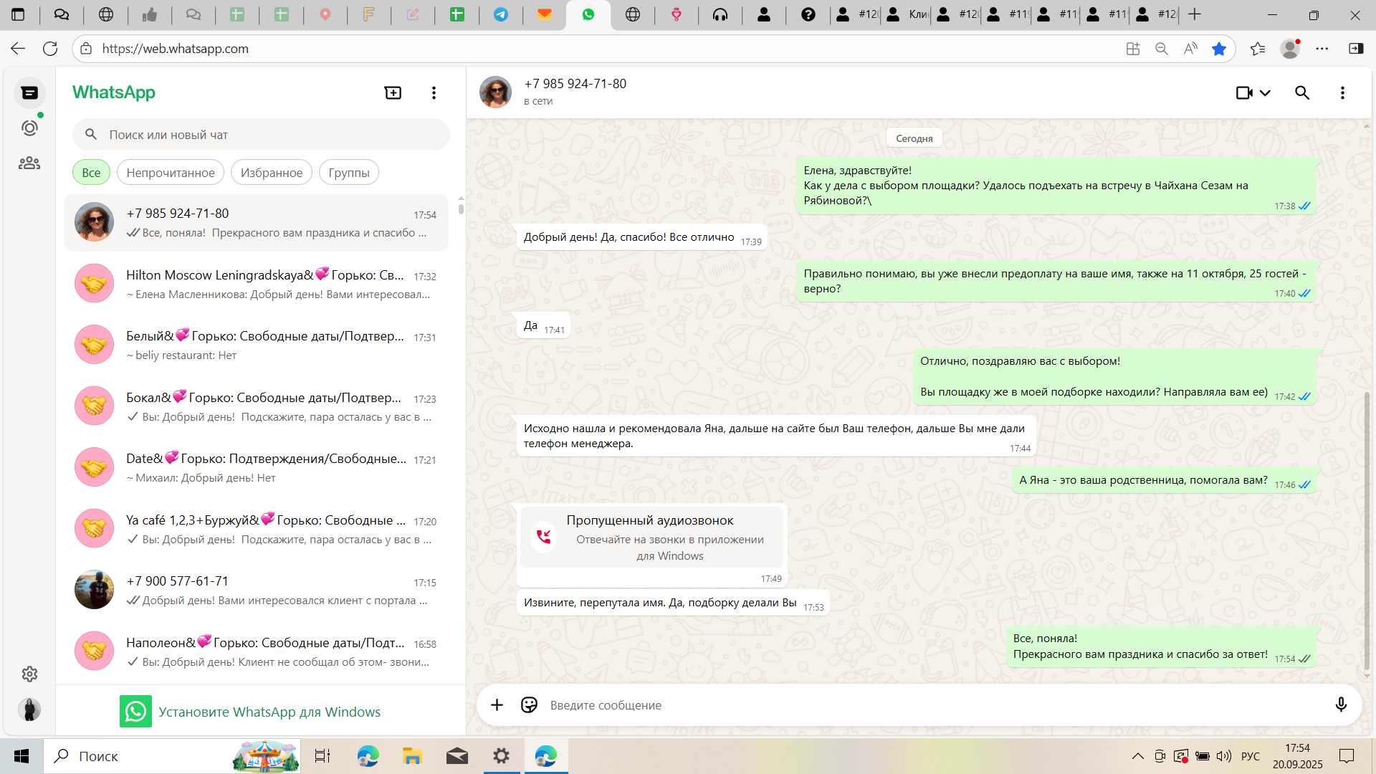Select the Группы filter
Screen dimensions: 1376x774
pyautogui.click(x=349, y=173)
